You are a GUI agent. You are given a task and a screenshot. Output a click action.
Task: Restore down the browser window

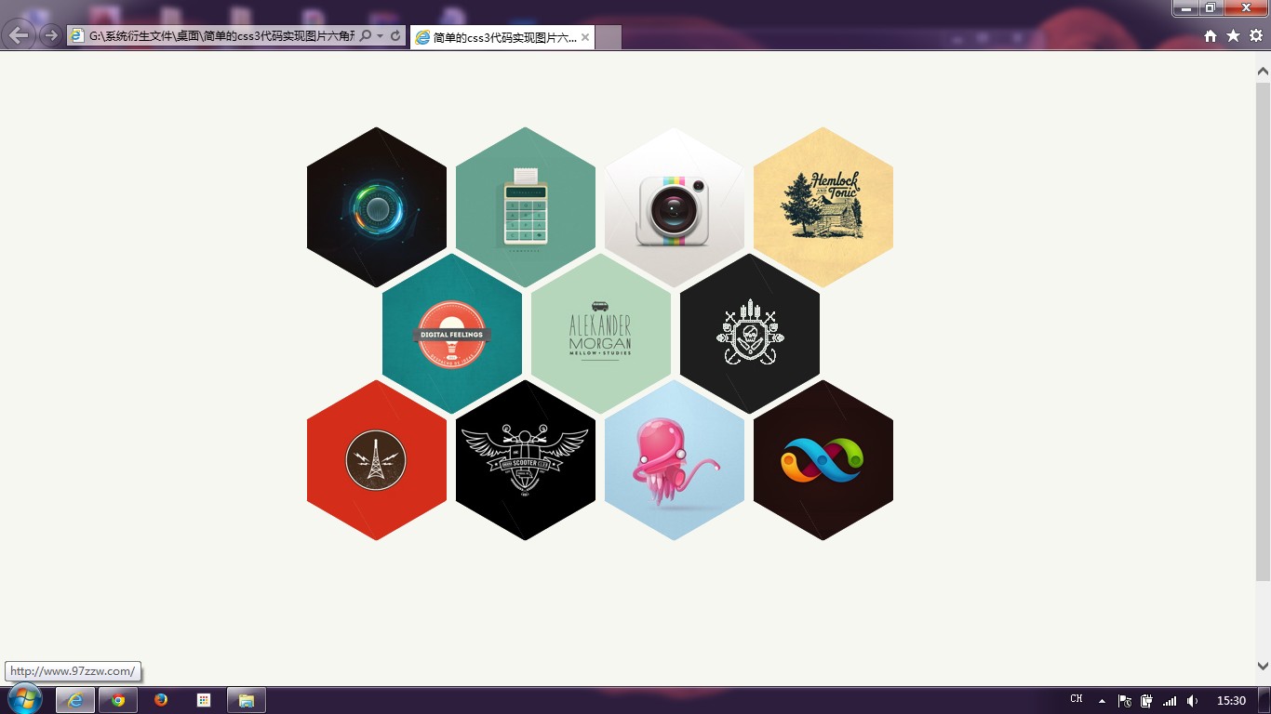1211,8
